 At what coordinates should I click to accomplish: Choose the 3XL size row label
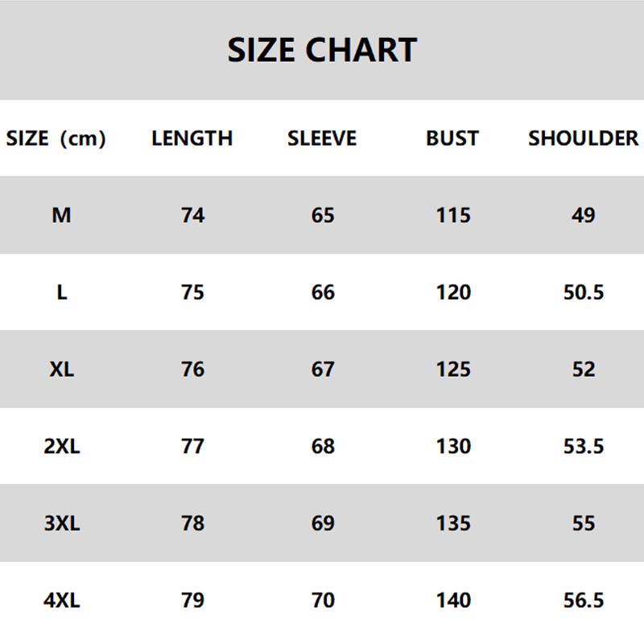coord(62,523)
